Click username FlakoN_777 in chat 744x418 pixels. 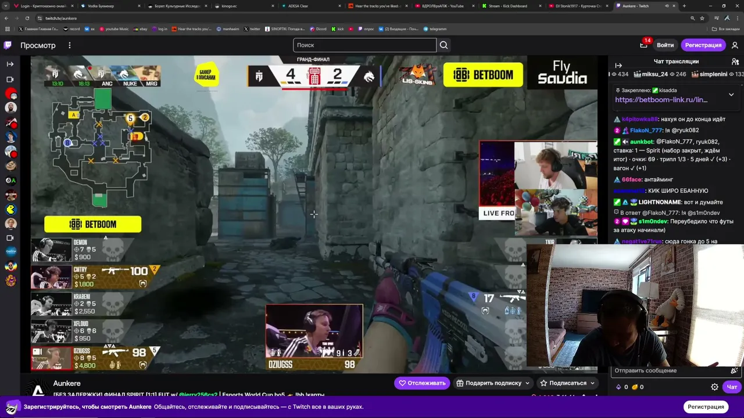click(x=646, y=131)
